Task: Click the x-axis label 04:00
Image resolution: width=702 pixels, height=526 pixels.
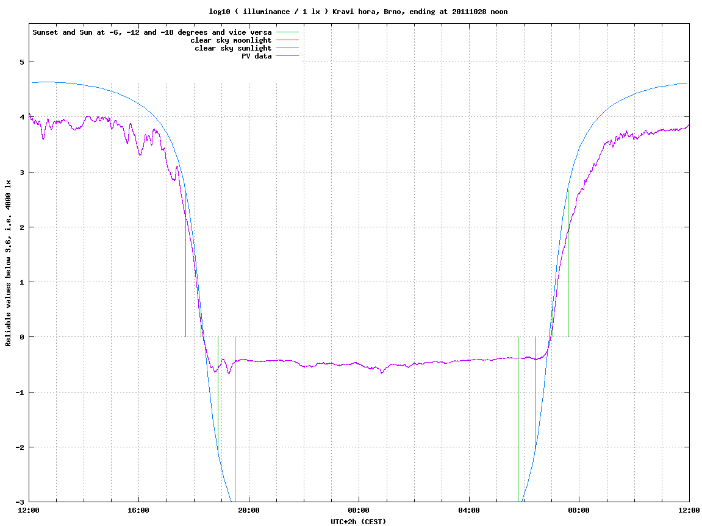Action: [469, 510]
